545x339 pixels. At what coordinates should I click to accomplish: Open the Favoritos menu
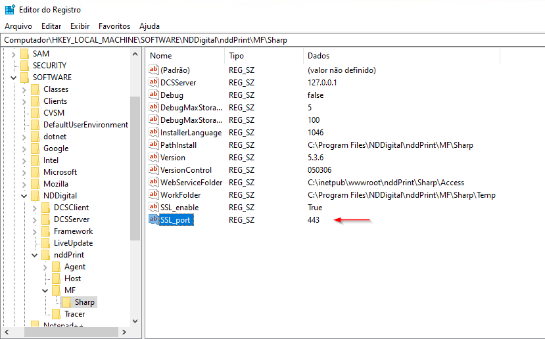114,26
